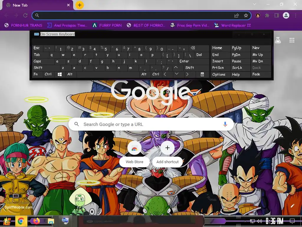Click the Options key on on-screen keyboard
302x227 pixels.
click(x=220, y=74)
